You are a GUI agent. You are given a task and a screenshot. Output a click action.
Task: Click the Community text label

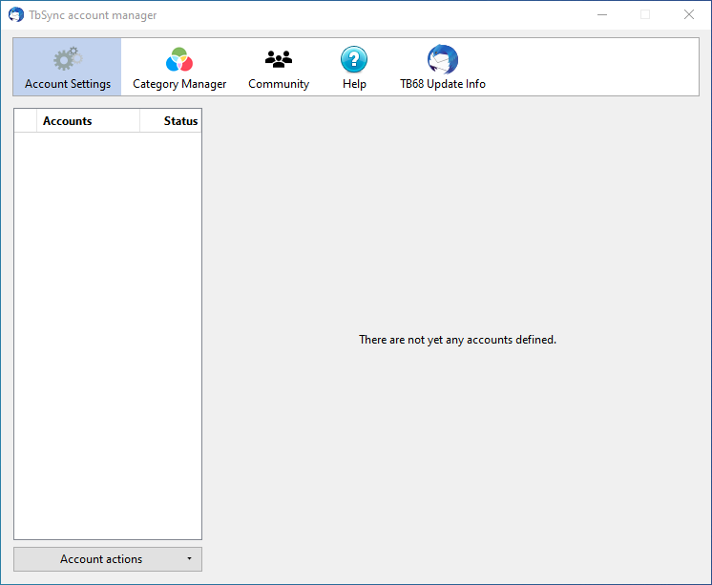[279, 84]
